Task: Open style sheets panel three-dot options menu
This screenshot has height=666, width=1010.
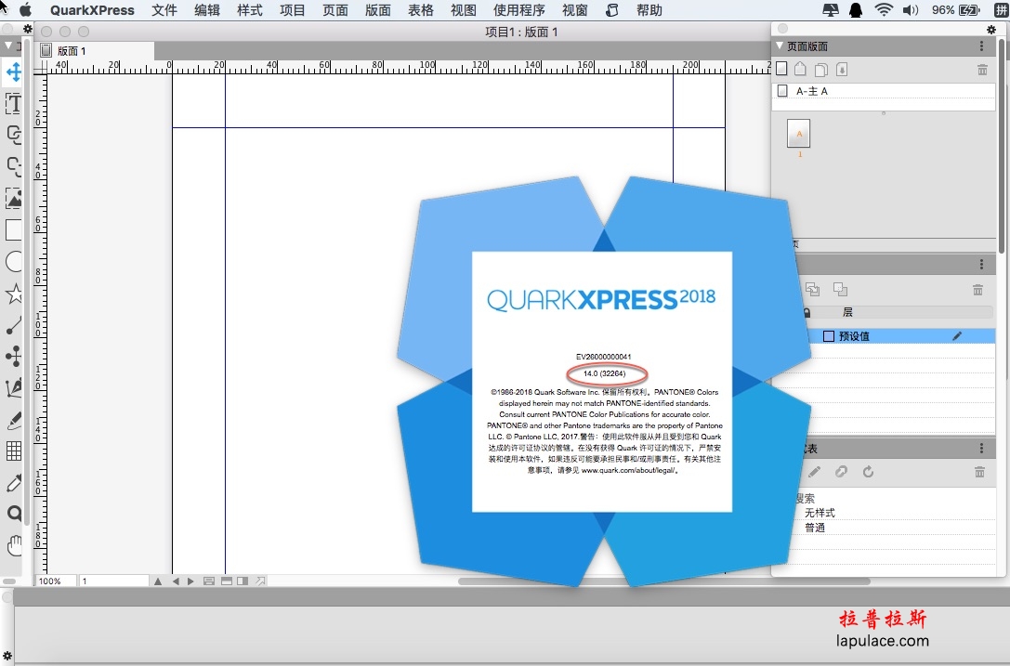Action: coord(981,449)
